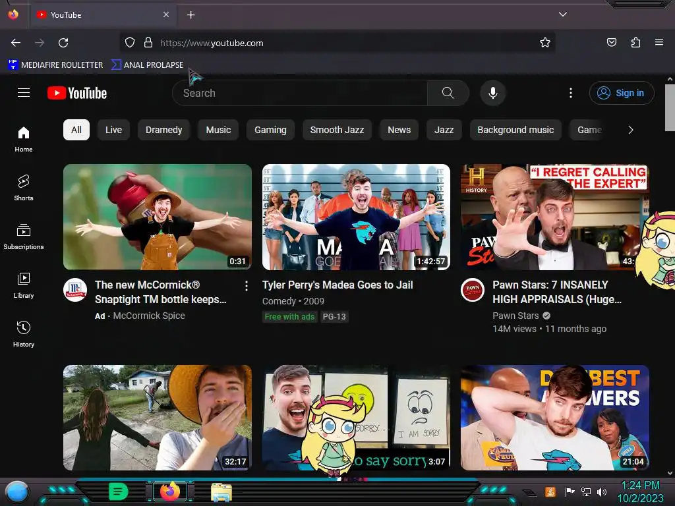Open tracking protection shield icon
675x506 pixels.
coord(130,43)
